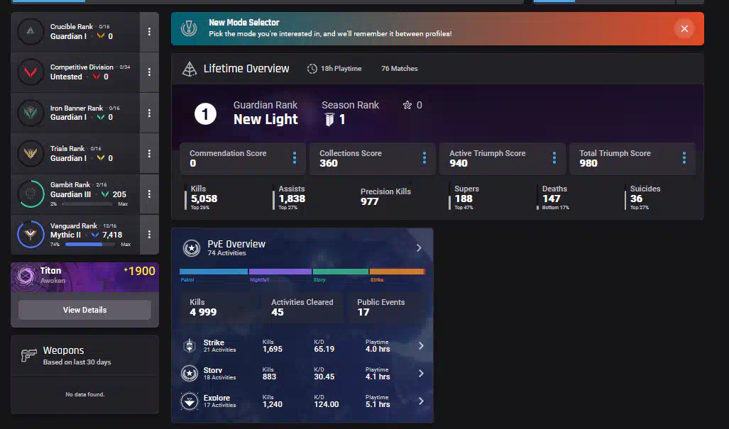The height and width of the screenshot is (429, 729).
Task: Dismiss the New Mode Selector banner
Action: [x=684, y=29]
